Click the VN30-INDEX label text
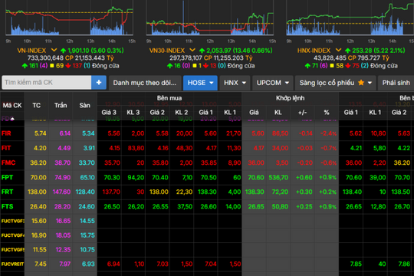This screenshot has width=414, height=276. click(167, 51)
